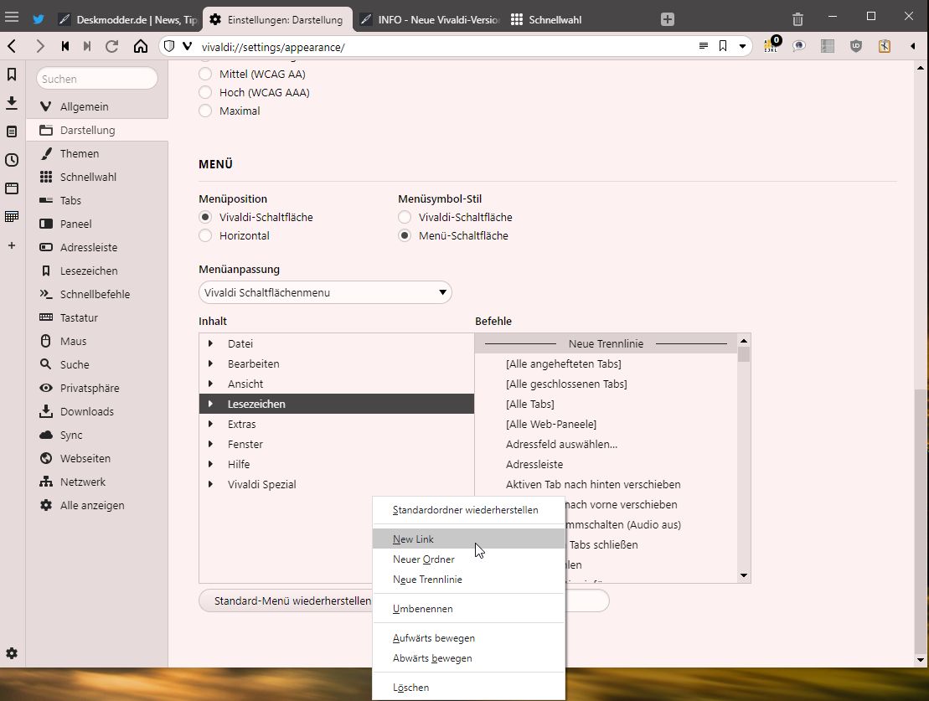Open the Vivaldi main menu hamburger icon

pos(12,18)
